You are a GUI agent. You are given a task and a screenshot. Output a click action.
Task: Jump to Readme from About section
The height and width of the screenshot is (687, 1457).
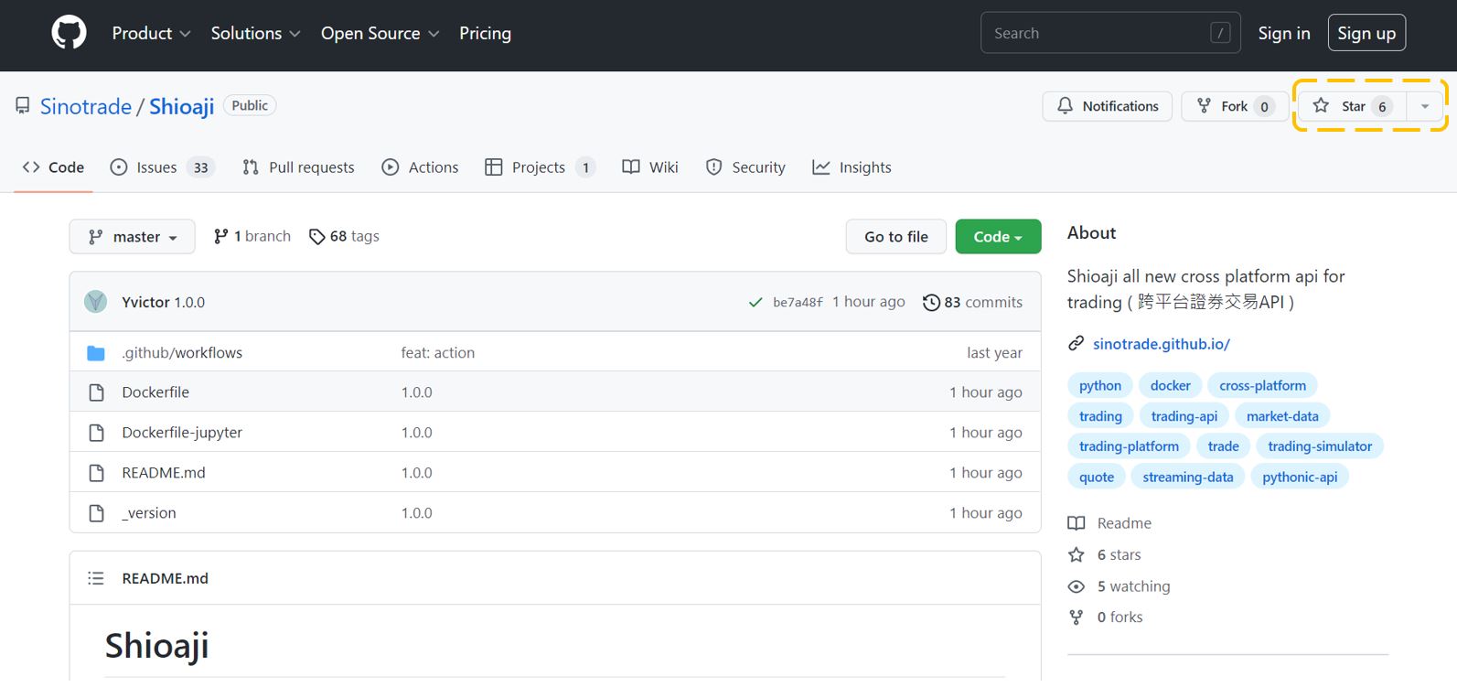1109,523
